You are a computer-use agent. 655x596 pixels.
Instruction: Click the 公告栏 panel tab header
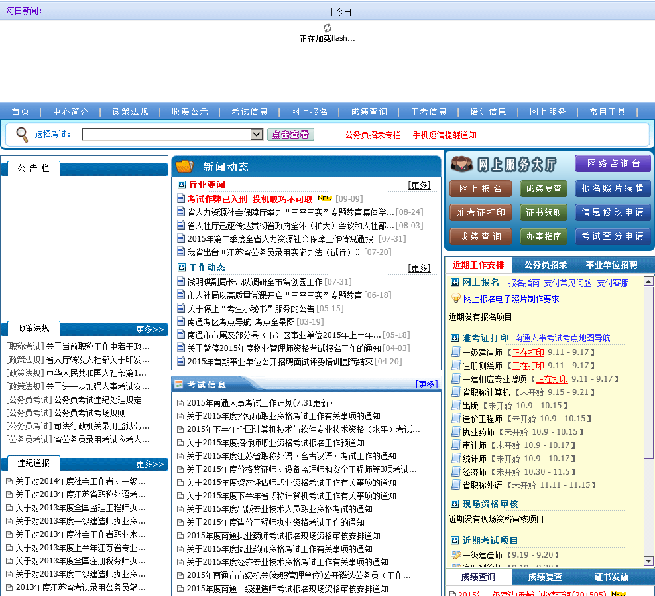(x=33, y=168)
